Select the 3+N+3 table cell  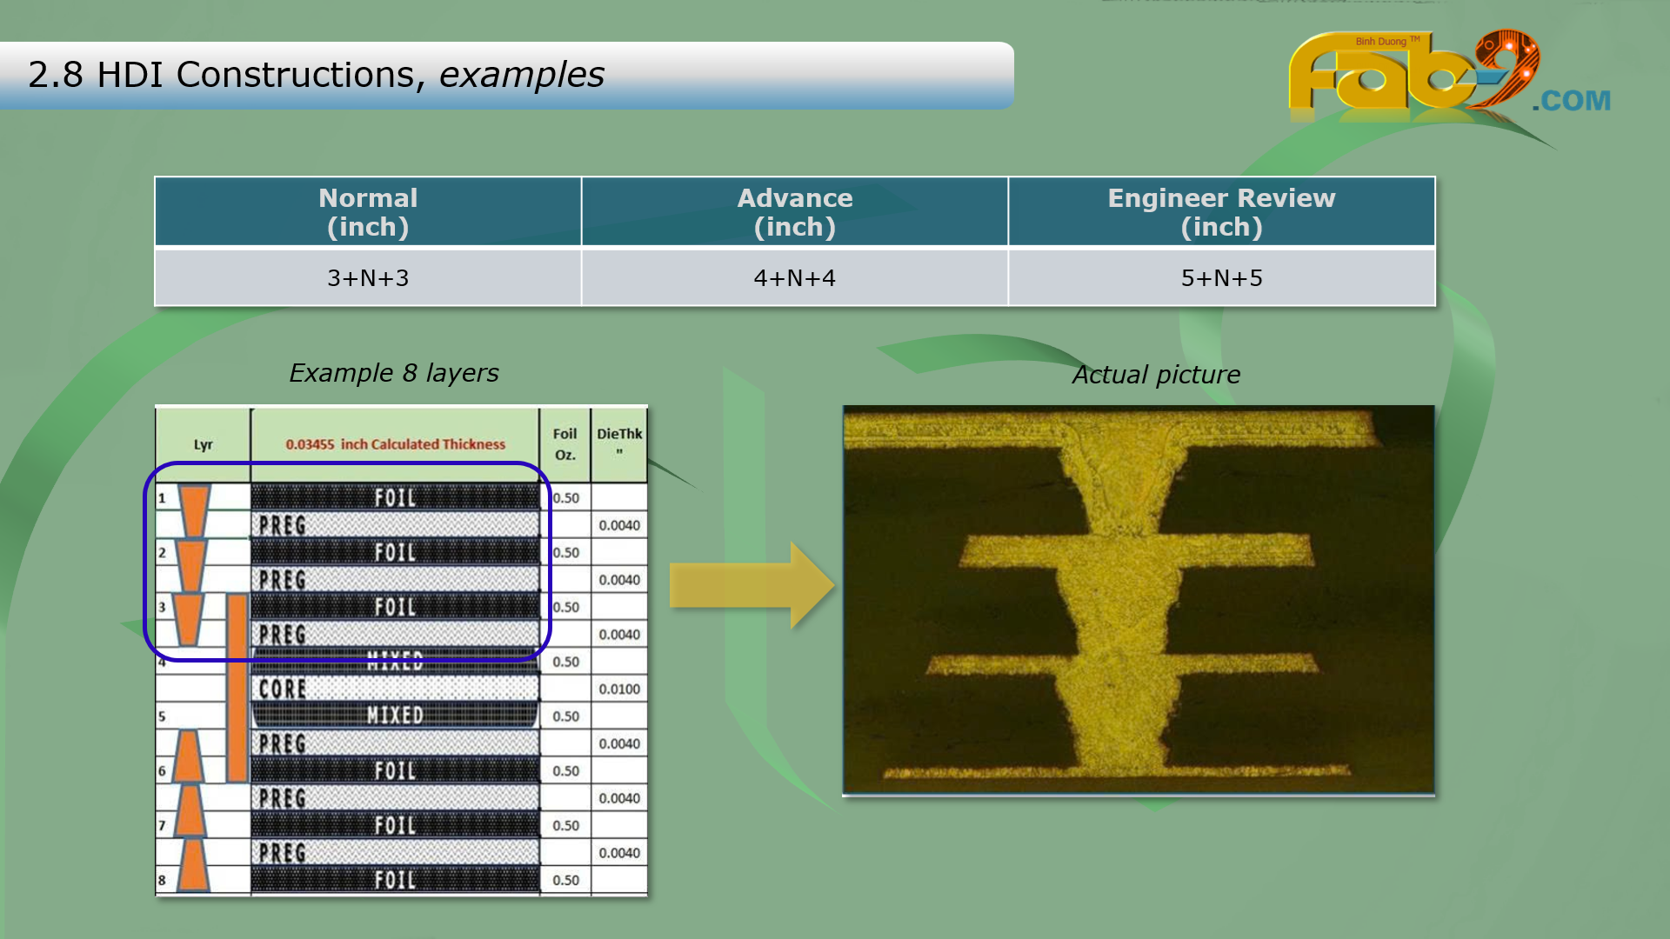[x=368, y=278]
